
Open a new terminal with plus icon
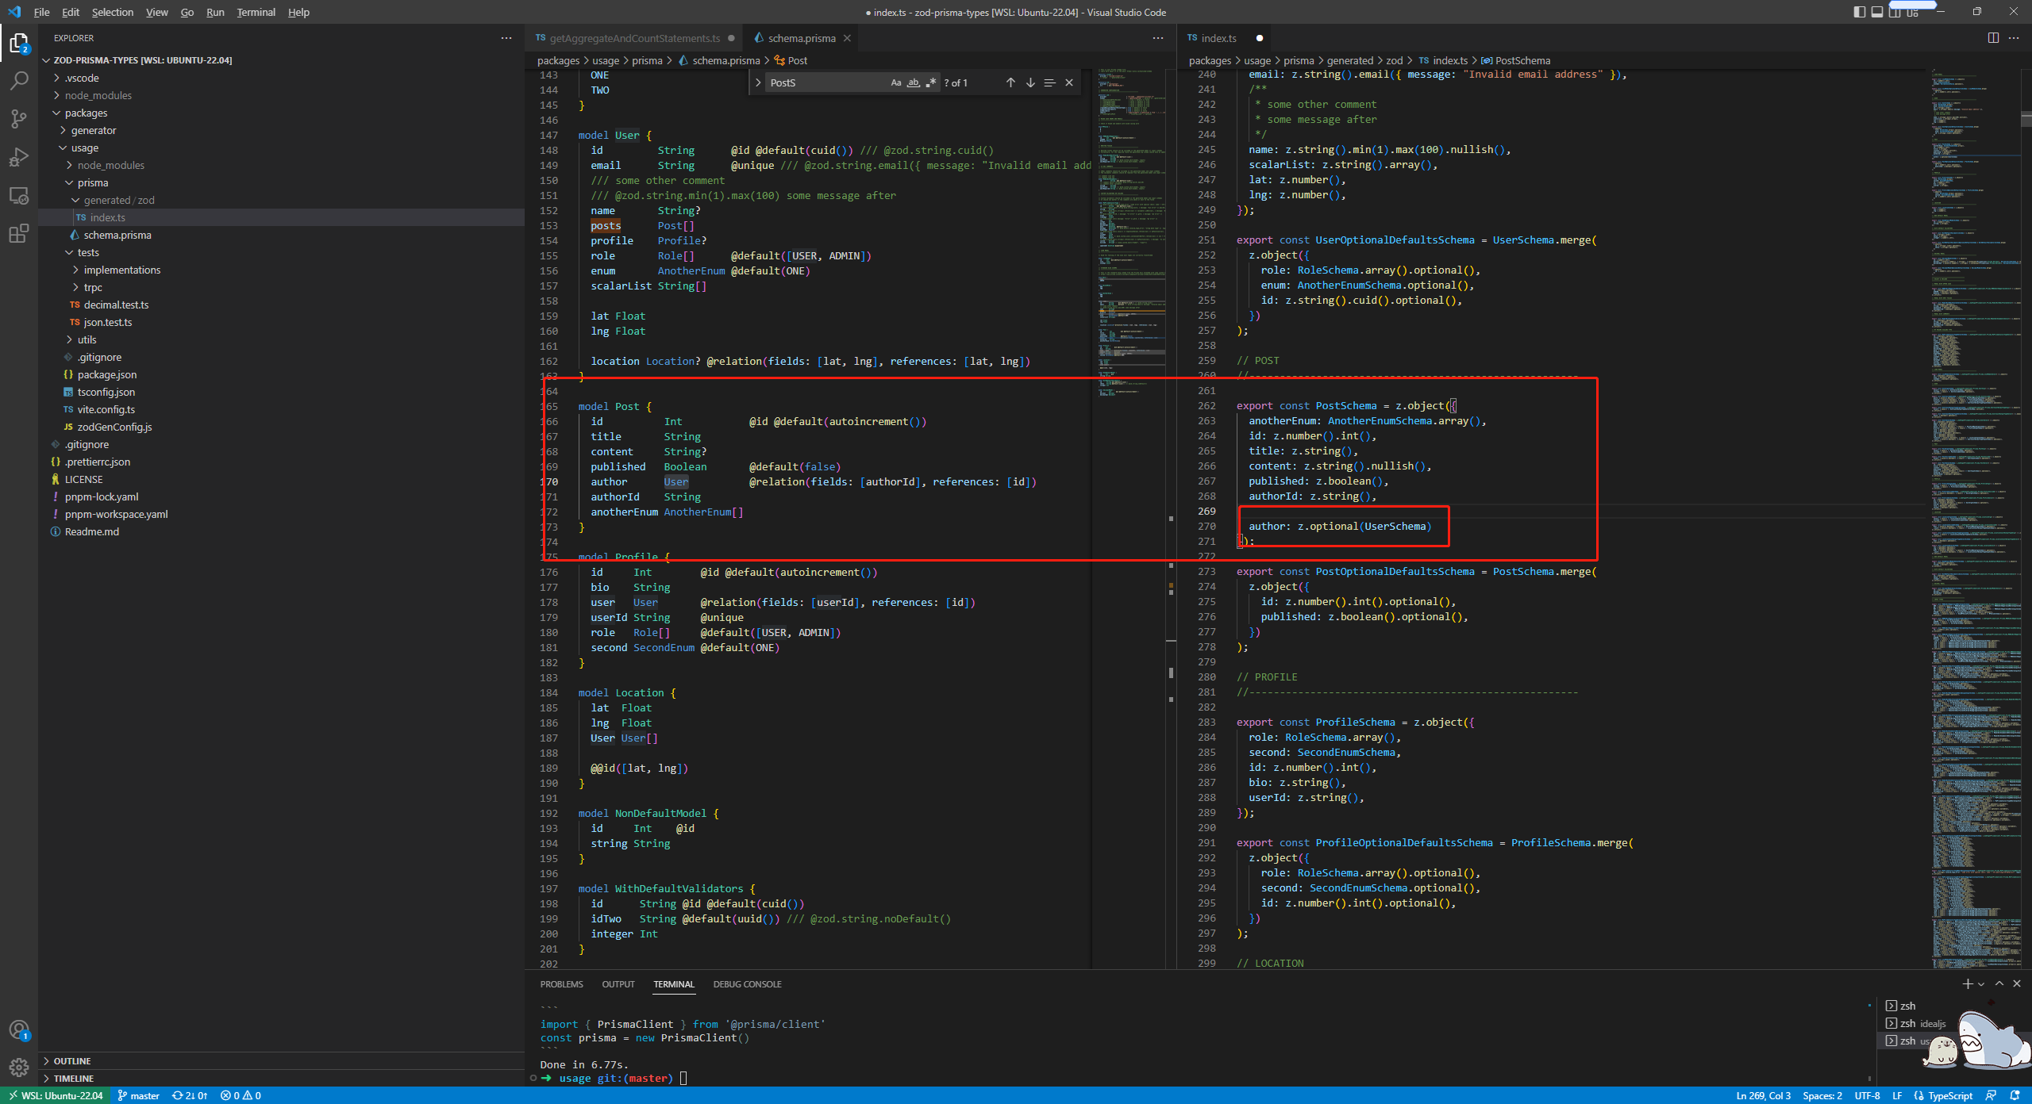[1966, 983]
